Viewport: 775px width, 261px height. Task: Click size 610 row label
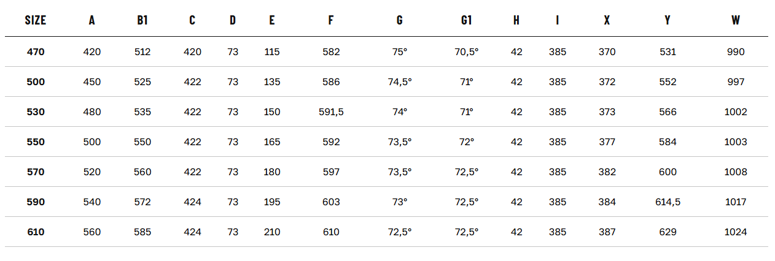36,232
